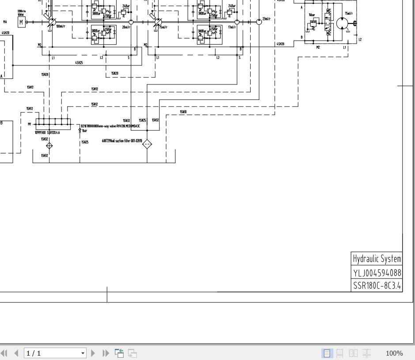Go to the next page
Screen dimensions: 415x360
(x=93, y=353)
